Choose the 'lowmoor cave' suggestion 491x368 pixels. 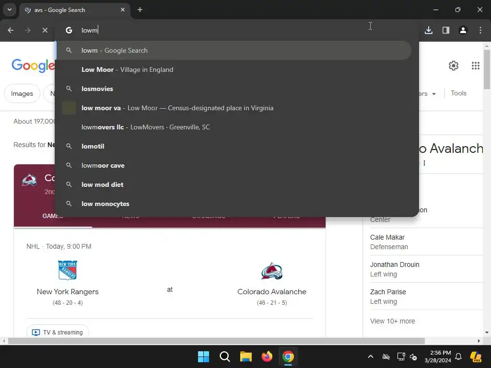click(x=234, y=165)
